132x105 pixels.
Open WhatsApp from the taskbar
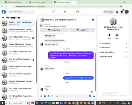[50, 103]
